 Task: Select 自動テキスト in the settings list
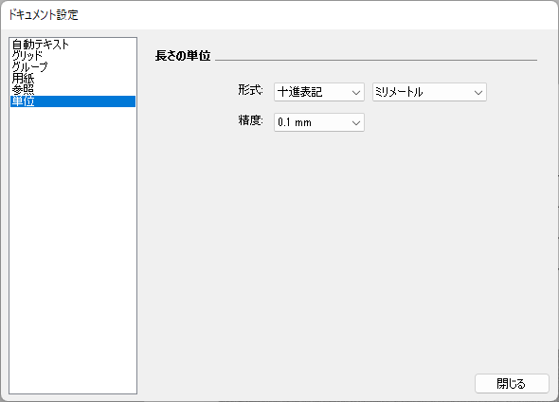tap(41, 45)
